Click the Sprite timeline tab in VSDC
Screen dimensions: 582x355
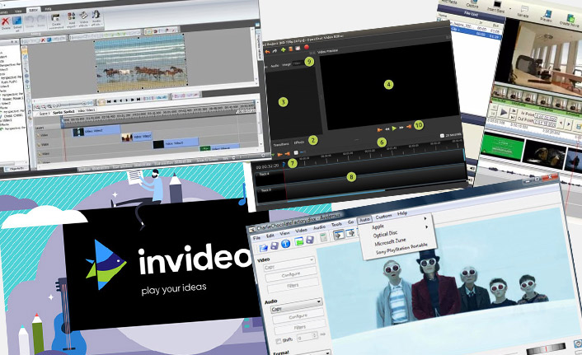click(63, 112)
